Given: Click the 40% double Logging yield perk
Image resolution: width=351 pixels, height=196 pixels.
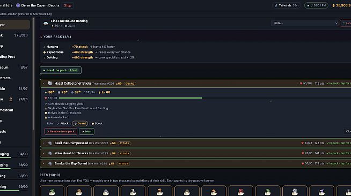Looking at the screenshot, I should pos(64,104).
